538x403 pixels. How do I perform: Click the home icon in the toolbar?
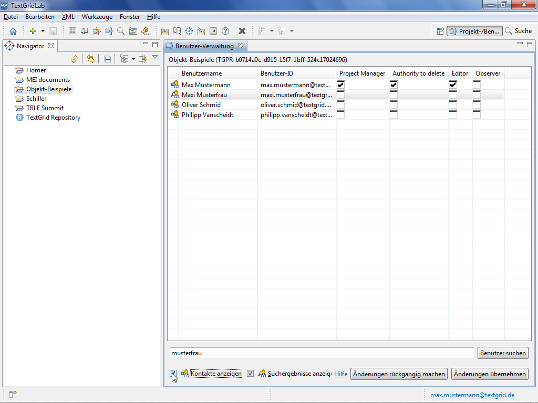pos(13,31)
